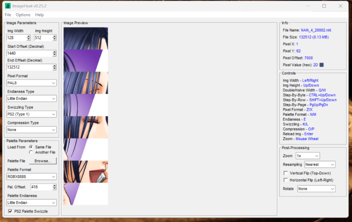Viewport: 352px width, 222px height.
Task: Enable the PS2 Palette Swizzle checkbox
Action: pyautogui.click(x=10, y=211)
